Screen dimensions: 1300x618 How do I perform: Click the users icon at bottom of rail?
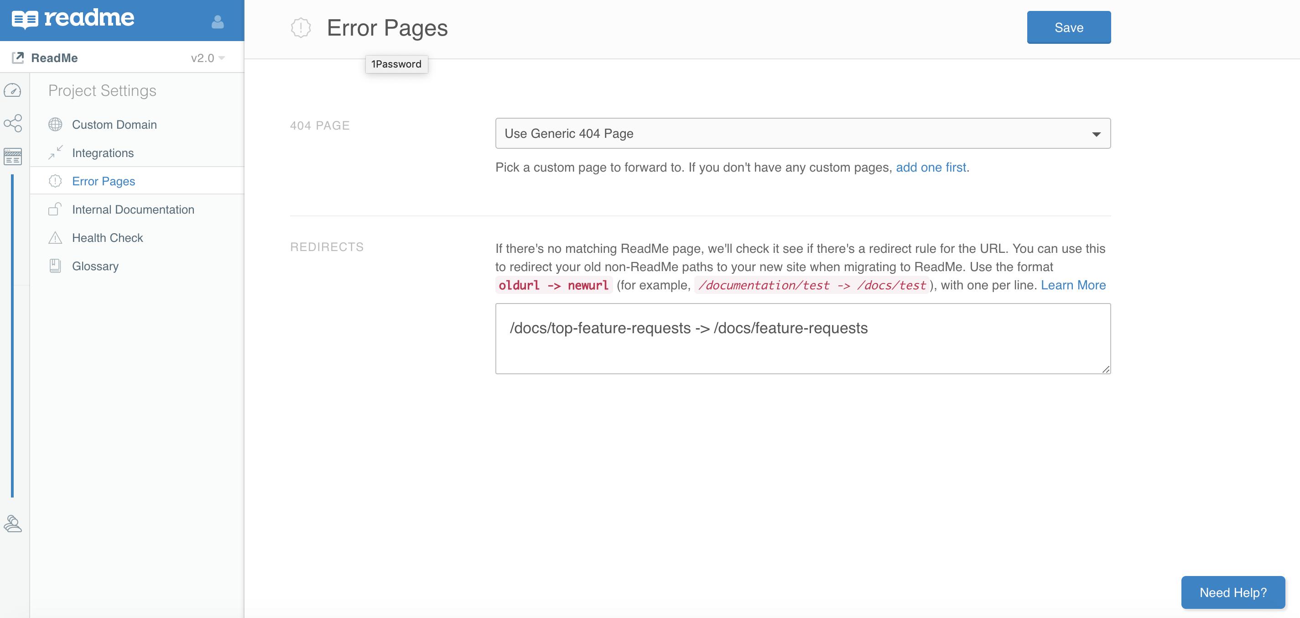point(13,524)
